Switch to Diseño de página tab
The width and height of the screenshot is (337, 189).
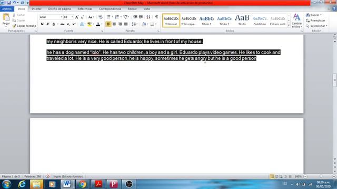pyautogui.click(x=60, y=9)
